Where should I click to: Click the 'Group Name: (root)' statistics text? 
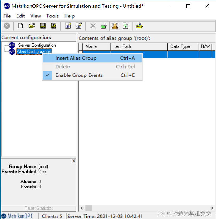[28, 167]
